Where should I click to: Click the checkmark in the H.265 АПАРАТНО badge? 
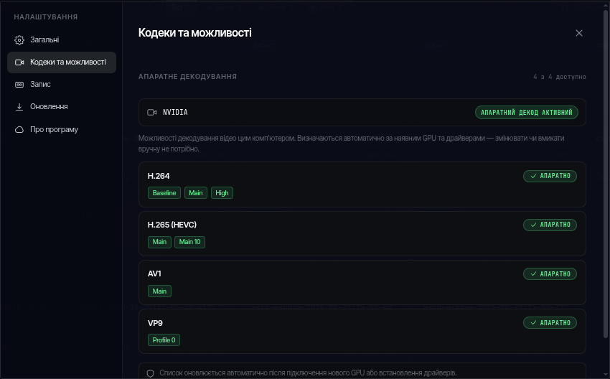(x=533, y=225)
